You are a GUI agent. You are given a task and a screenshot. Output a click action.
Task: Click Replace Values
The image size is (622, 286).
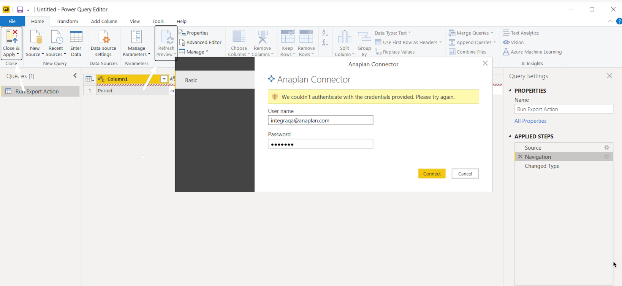395,52
